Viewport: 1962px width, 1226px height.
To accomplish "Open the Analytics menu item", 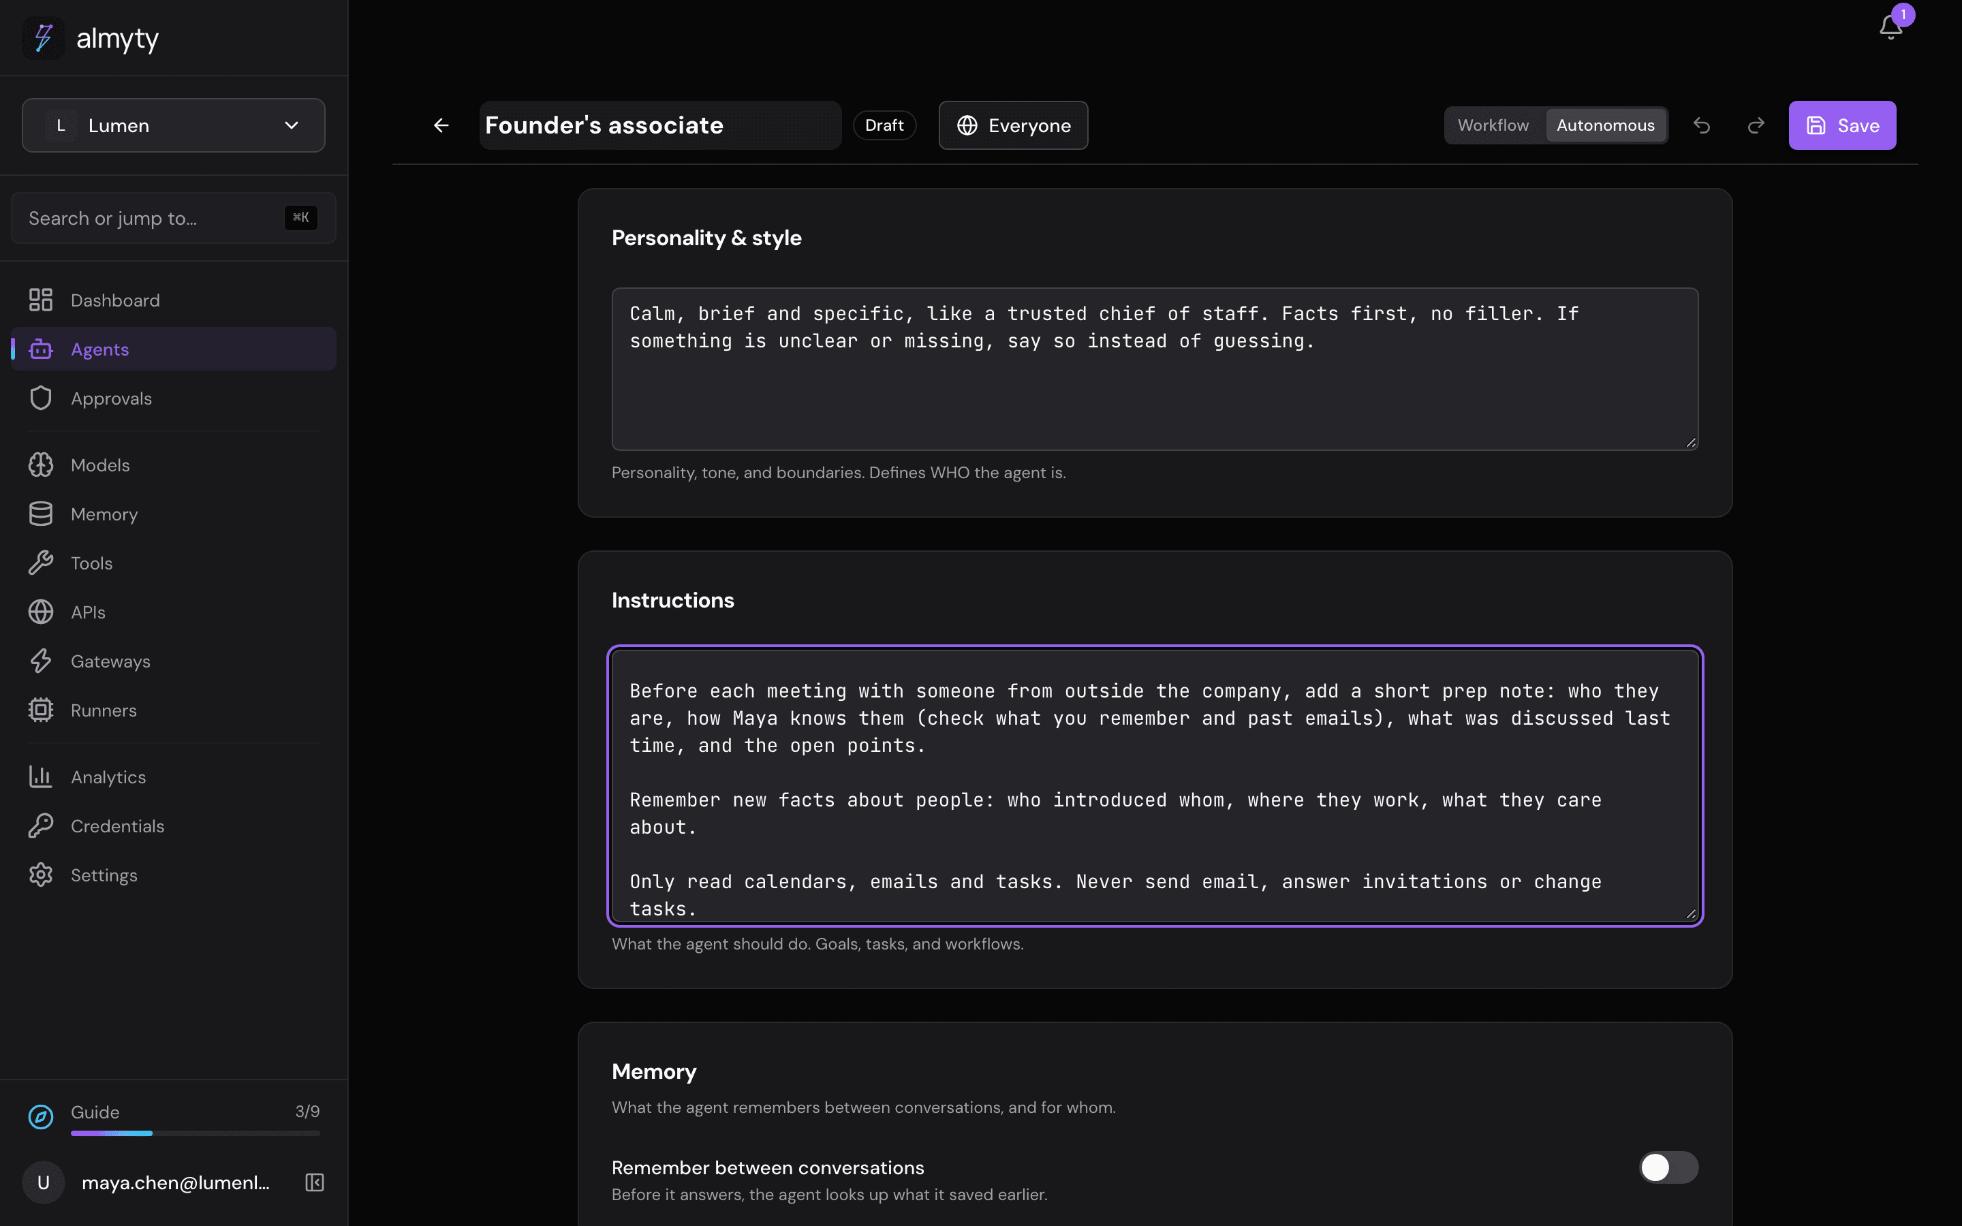I will tap(174, 776).
